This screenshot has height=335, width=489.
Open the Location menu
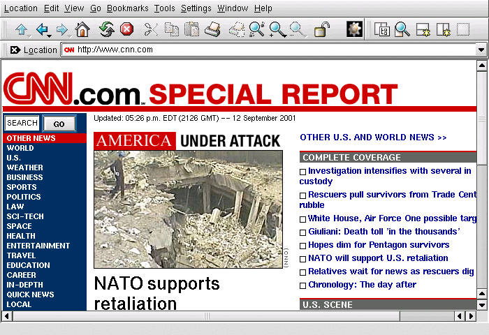tap(20, 8)
